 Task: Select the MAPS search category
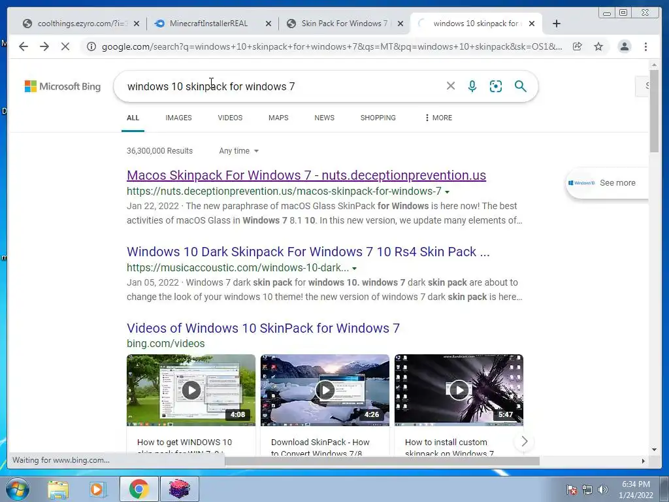click(278, 118)
